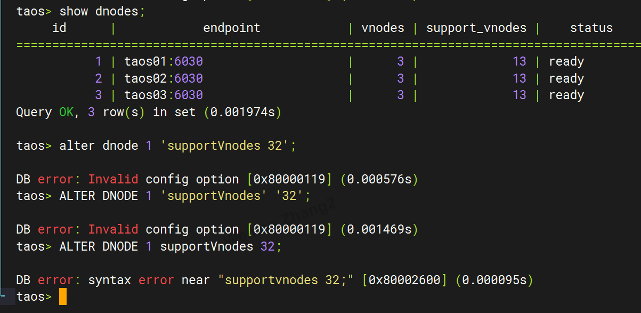Click the taos01:6030 endpoint entry

click(164, 61)
